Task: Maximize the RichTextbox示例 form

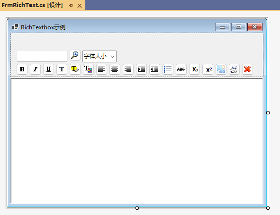Action: (239, 27)
